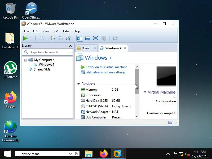Open the View menu

click(46, 31)
